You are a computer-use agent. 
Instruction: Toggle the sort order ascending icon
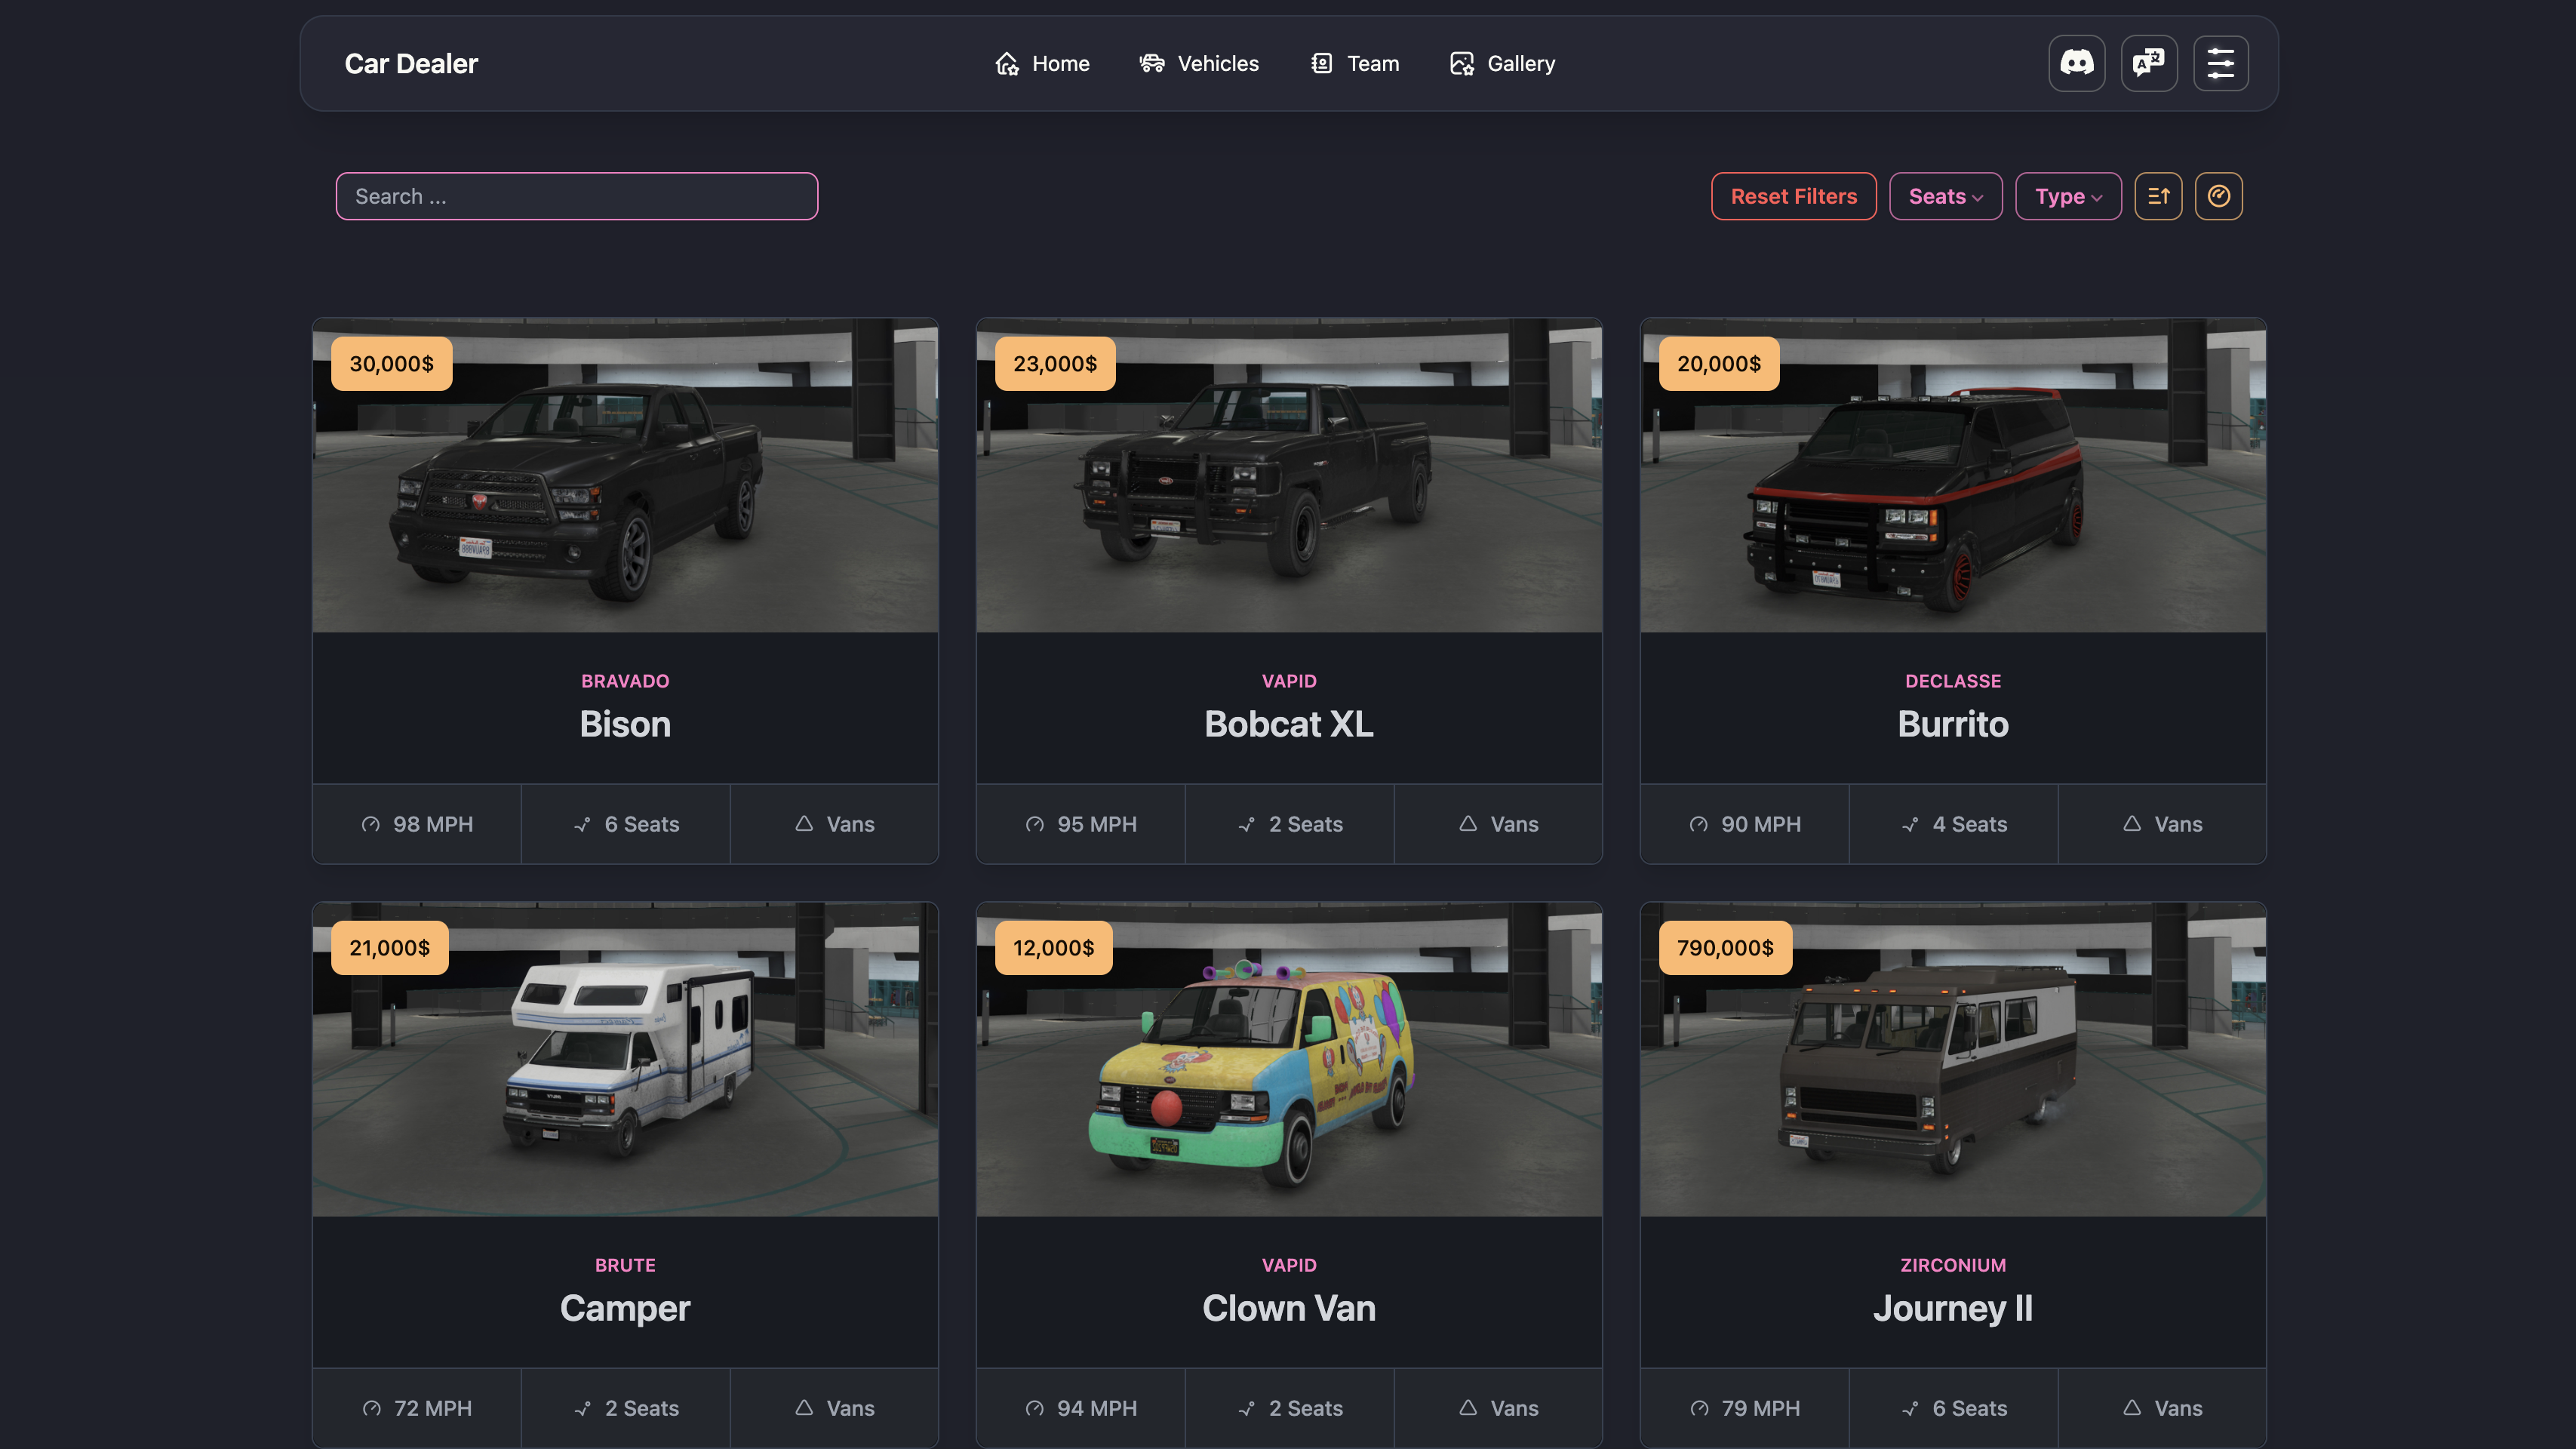(2158, 196)
